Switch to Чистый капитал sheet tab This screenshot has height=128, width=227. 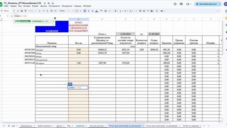point(98,126)
